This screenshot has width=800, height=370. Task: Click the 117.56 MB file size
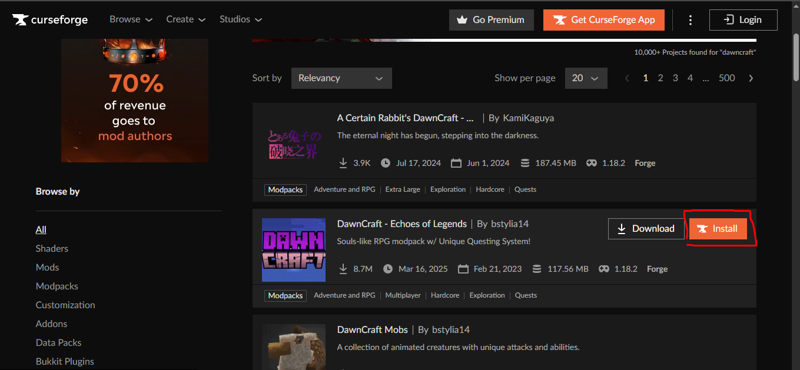[x=568, y=269]
